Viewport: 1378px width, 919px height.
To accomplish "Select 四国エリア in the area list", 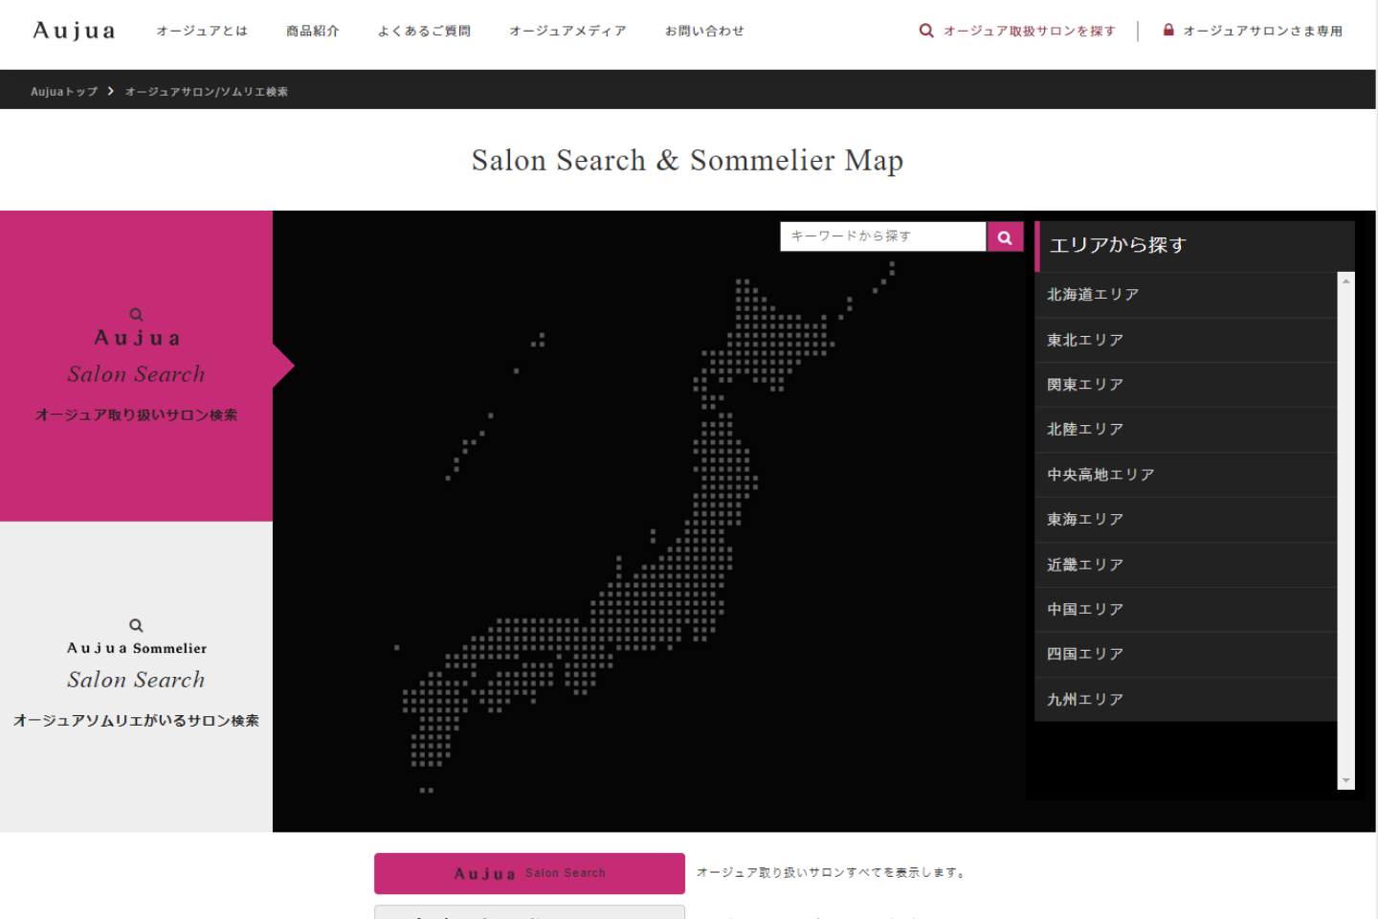I will coord(1186,655).
